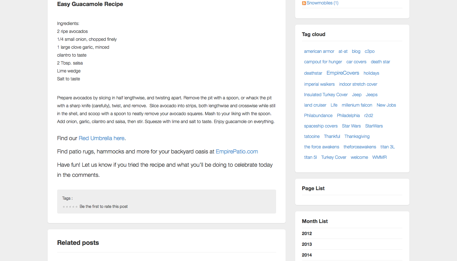This screenshot has width=457, height=261.
Task: Select the Thanksgiving tag
Action: tap(357, 136)
